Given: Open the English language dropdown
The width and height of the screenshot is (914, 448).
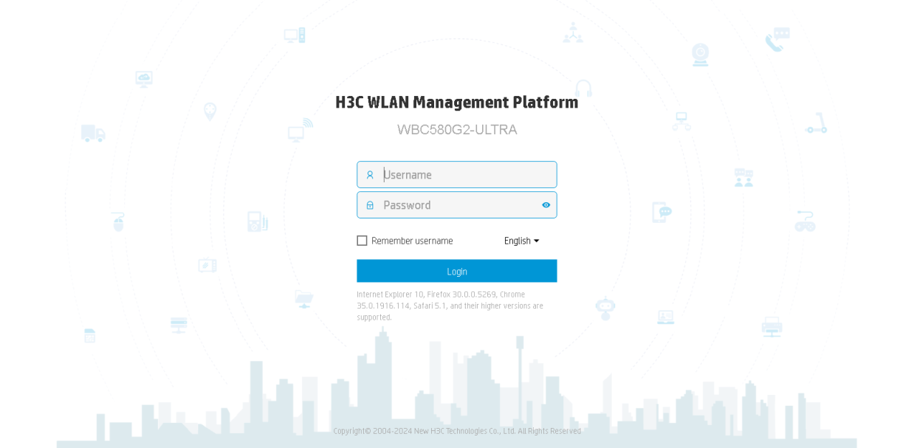Looking at the screenshot, I should (521, 241).
